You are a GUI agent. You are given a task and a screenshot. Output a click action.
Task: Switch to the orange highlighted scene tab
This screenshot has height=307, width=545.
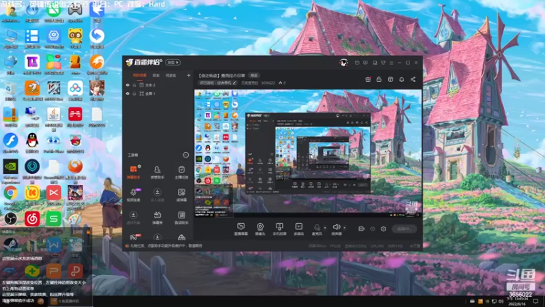click(x=140, y=76)
